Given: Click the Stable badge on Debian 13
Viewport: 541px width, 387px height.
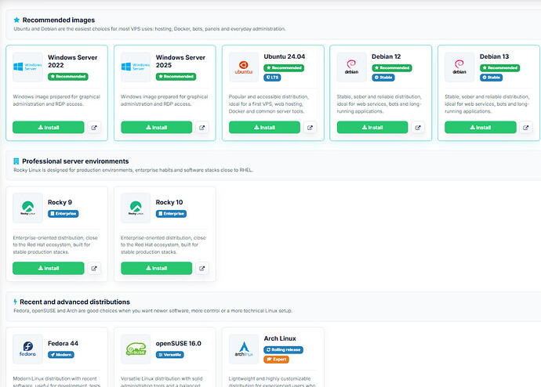Looking at the screenshot, I should (492, 78).
